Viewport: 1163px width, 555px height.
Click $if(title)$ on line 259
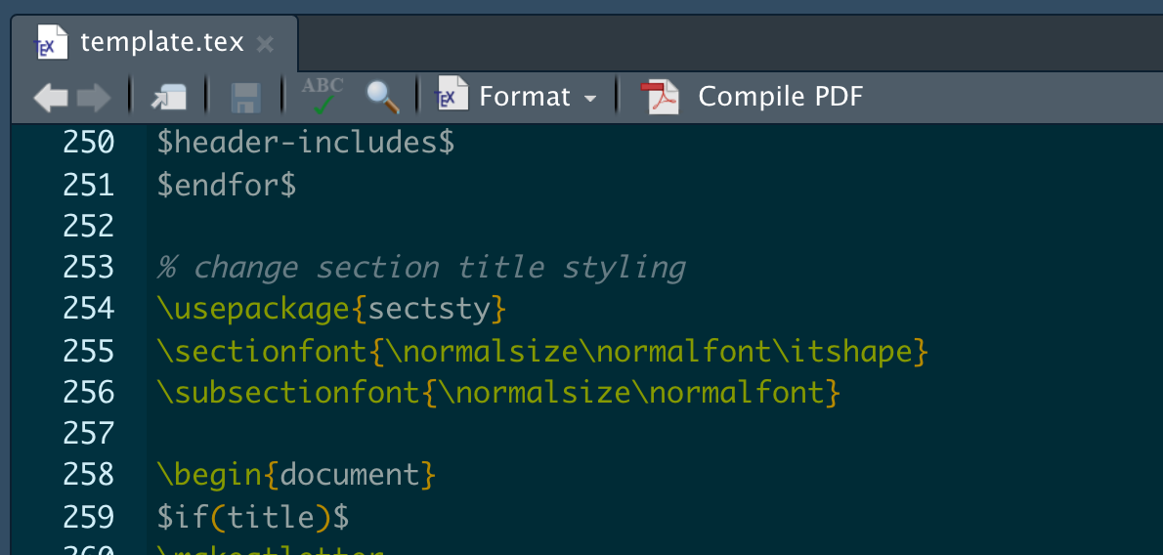tap(253, 518)
